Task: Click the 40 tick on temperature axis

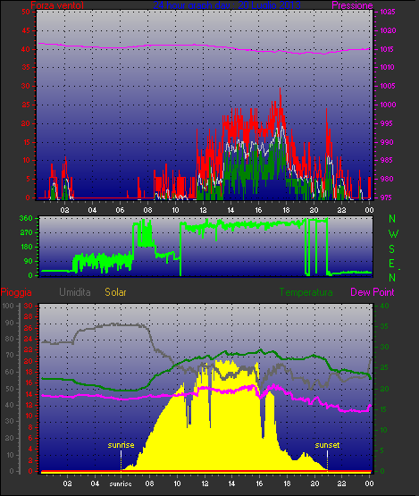Action: pos(384,306)
